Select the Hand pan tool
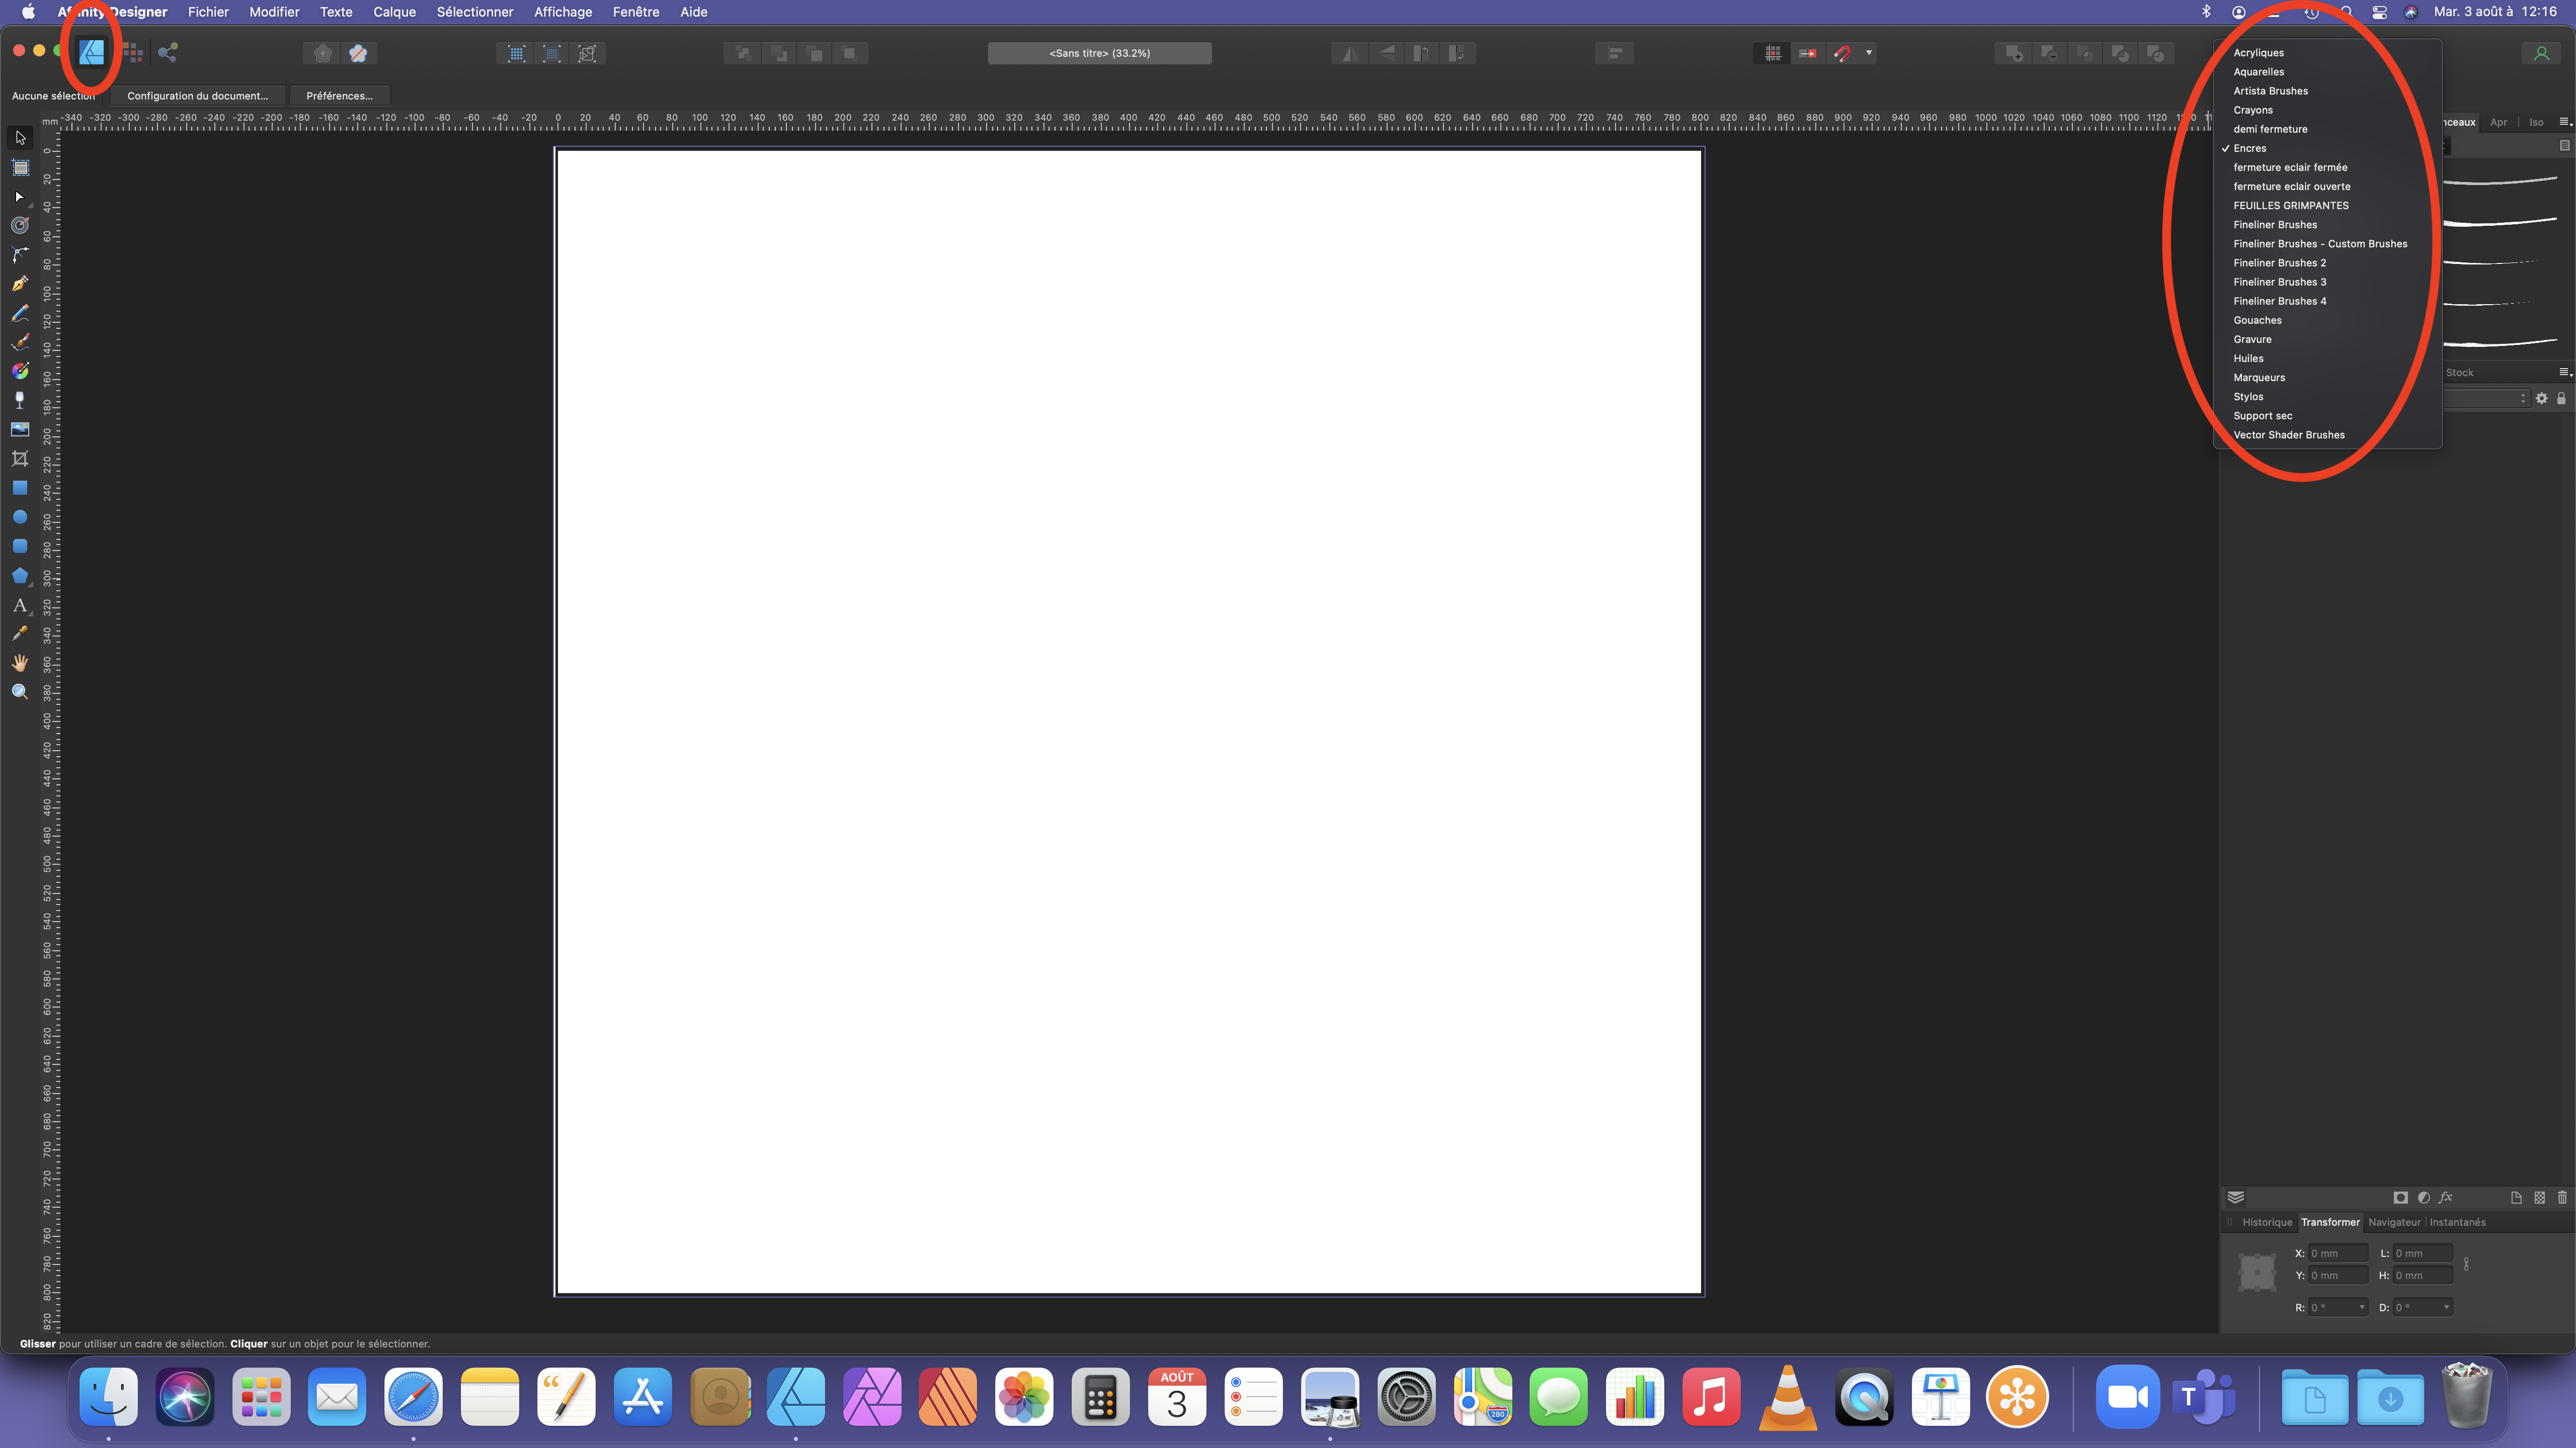Screen dimensions: 2576x1448 [20, 663]
